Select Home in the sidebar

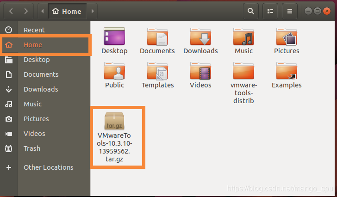point(45,45)
